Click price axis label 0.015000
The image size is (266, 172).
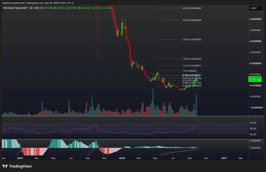(x=255, y=74)
